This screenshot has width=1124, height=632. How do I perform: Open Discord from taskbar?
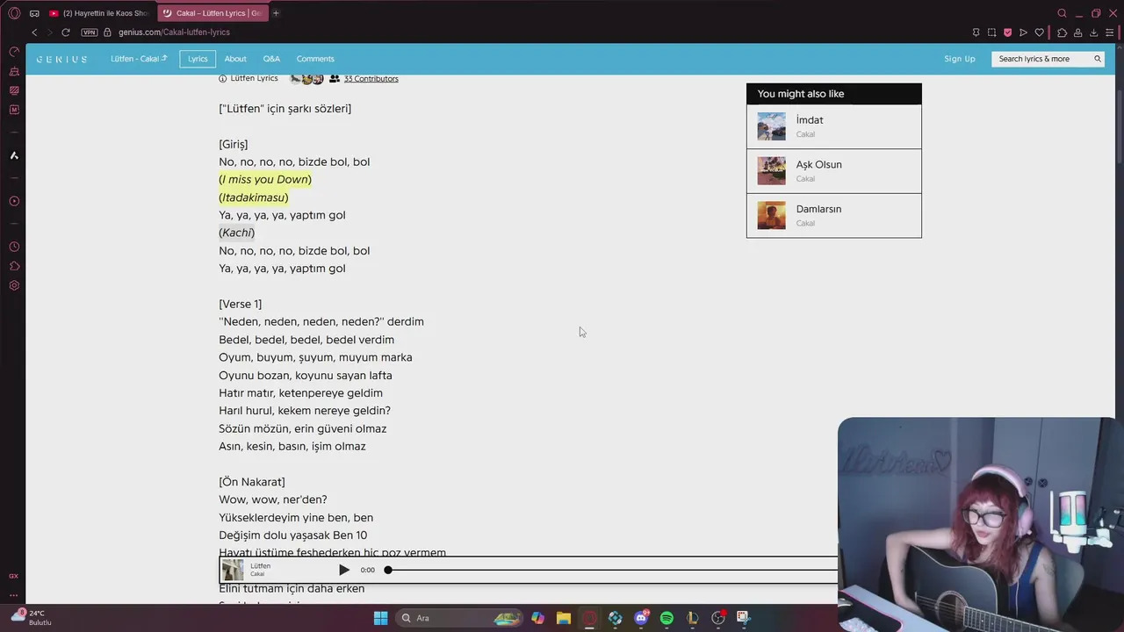pos(641,618)
